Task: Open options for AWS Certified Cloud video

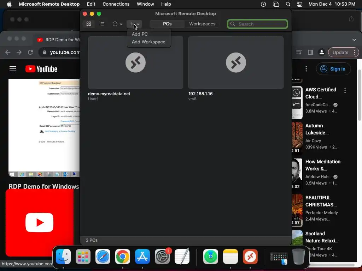Action: (345, 90)
